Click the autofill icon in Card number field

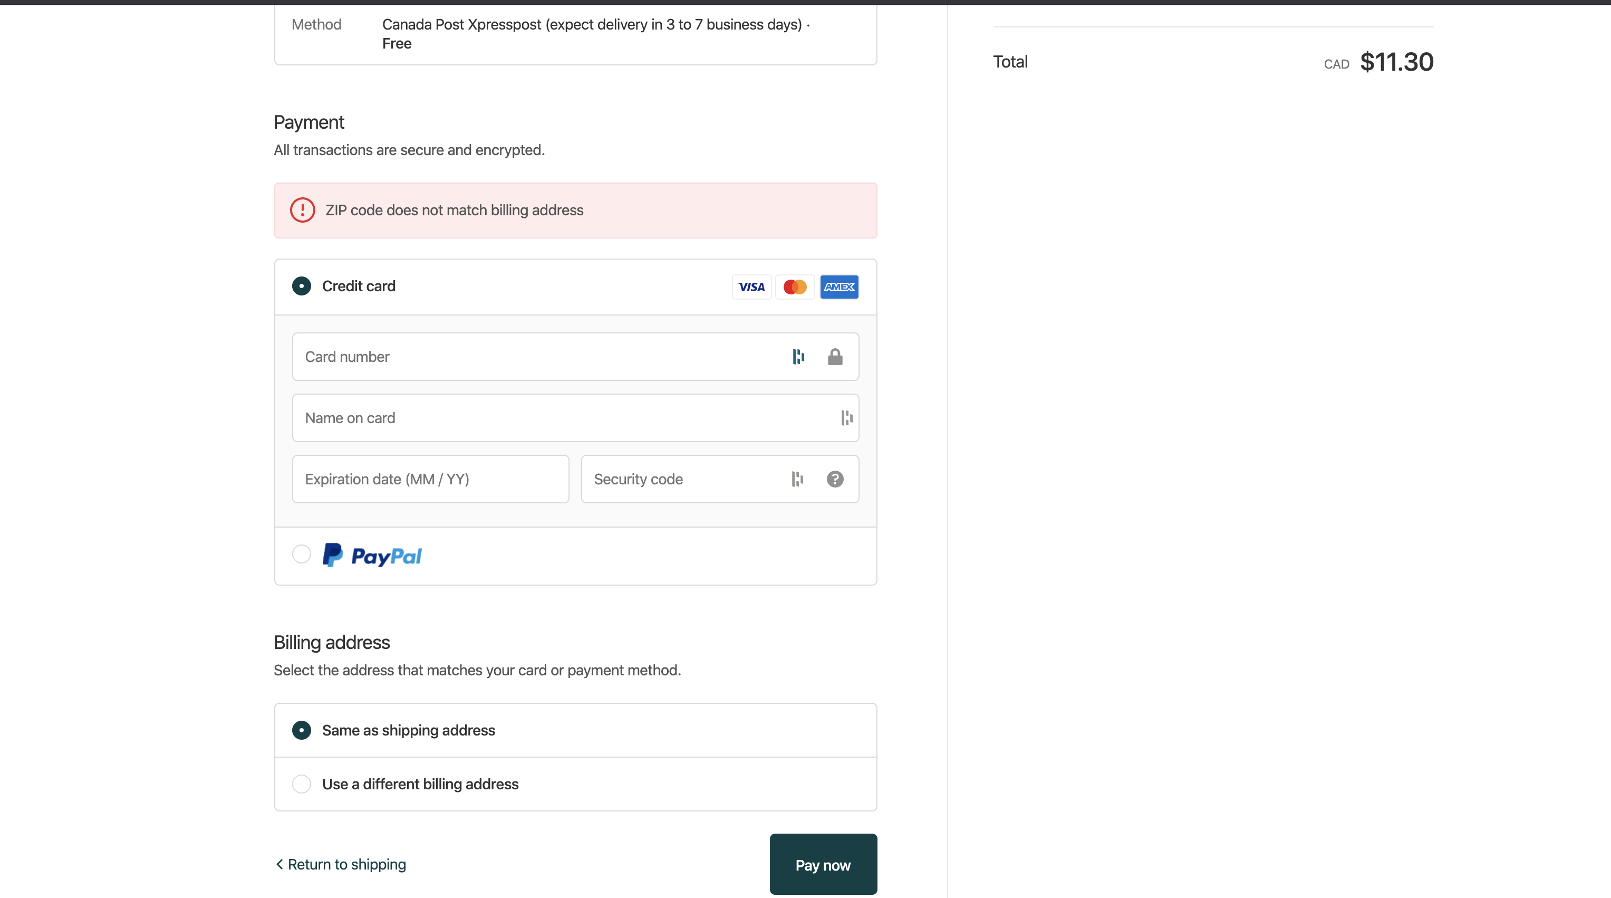(x=798, y=357)
